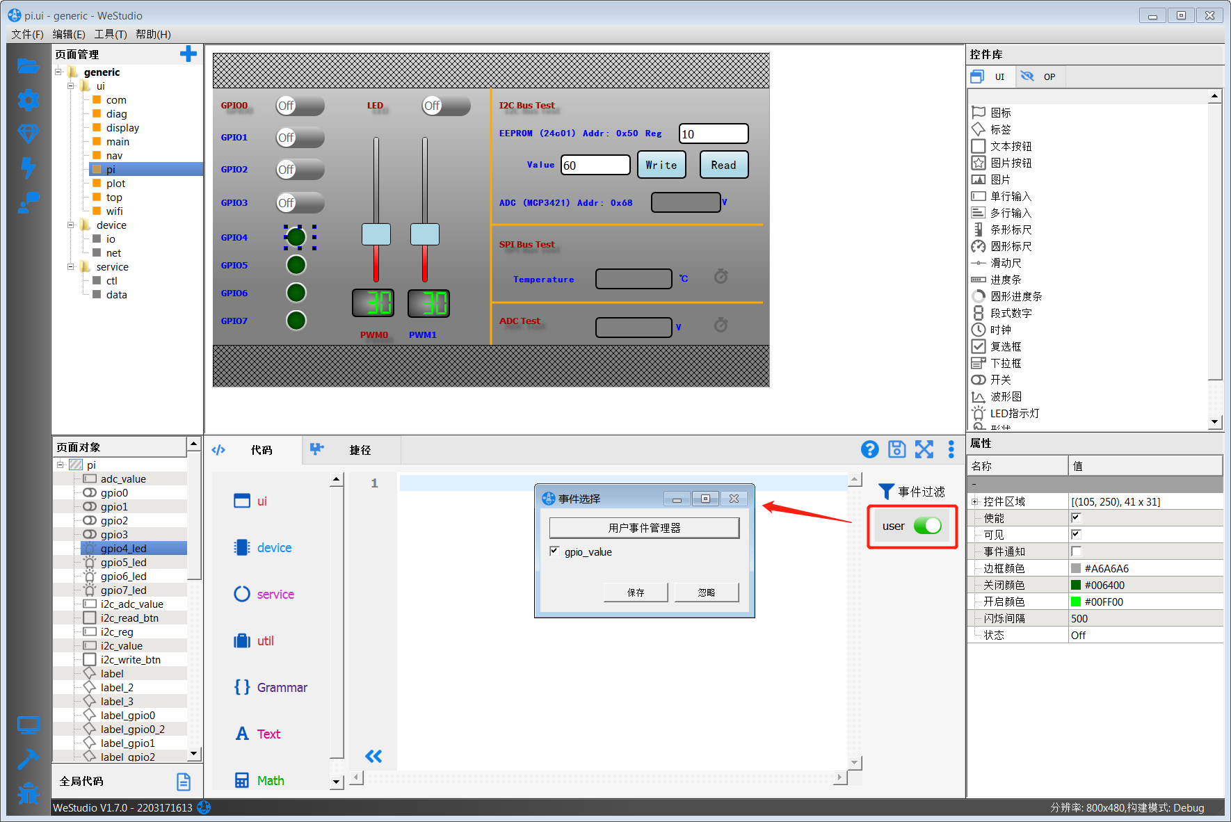This screenshot has height=822, width=1231.
Task: Click the gear settings icon in sidebar
Action: tap(28, 100)
